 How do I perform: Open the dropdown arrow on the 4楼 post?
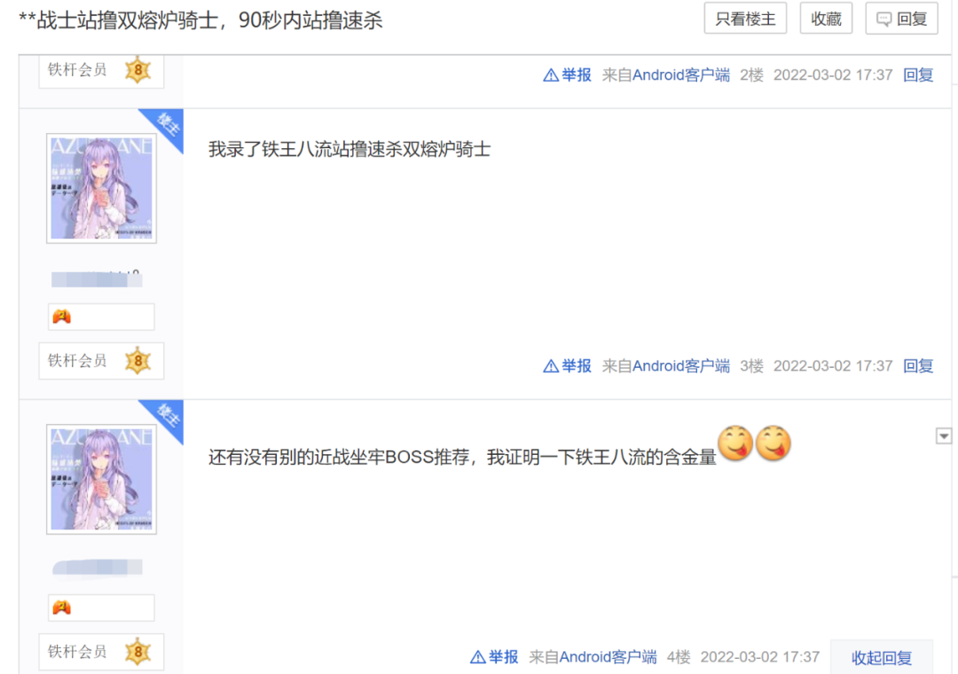[943, 435]
